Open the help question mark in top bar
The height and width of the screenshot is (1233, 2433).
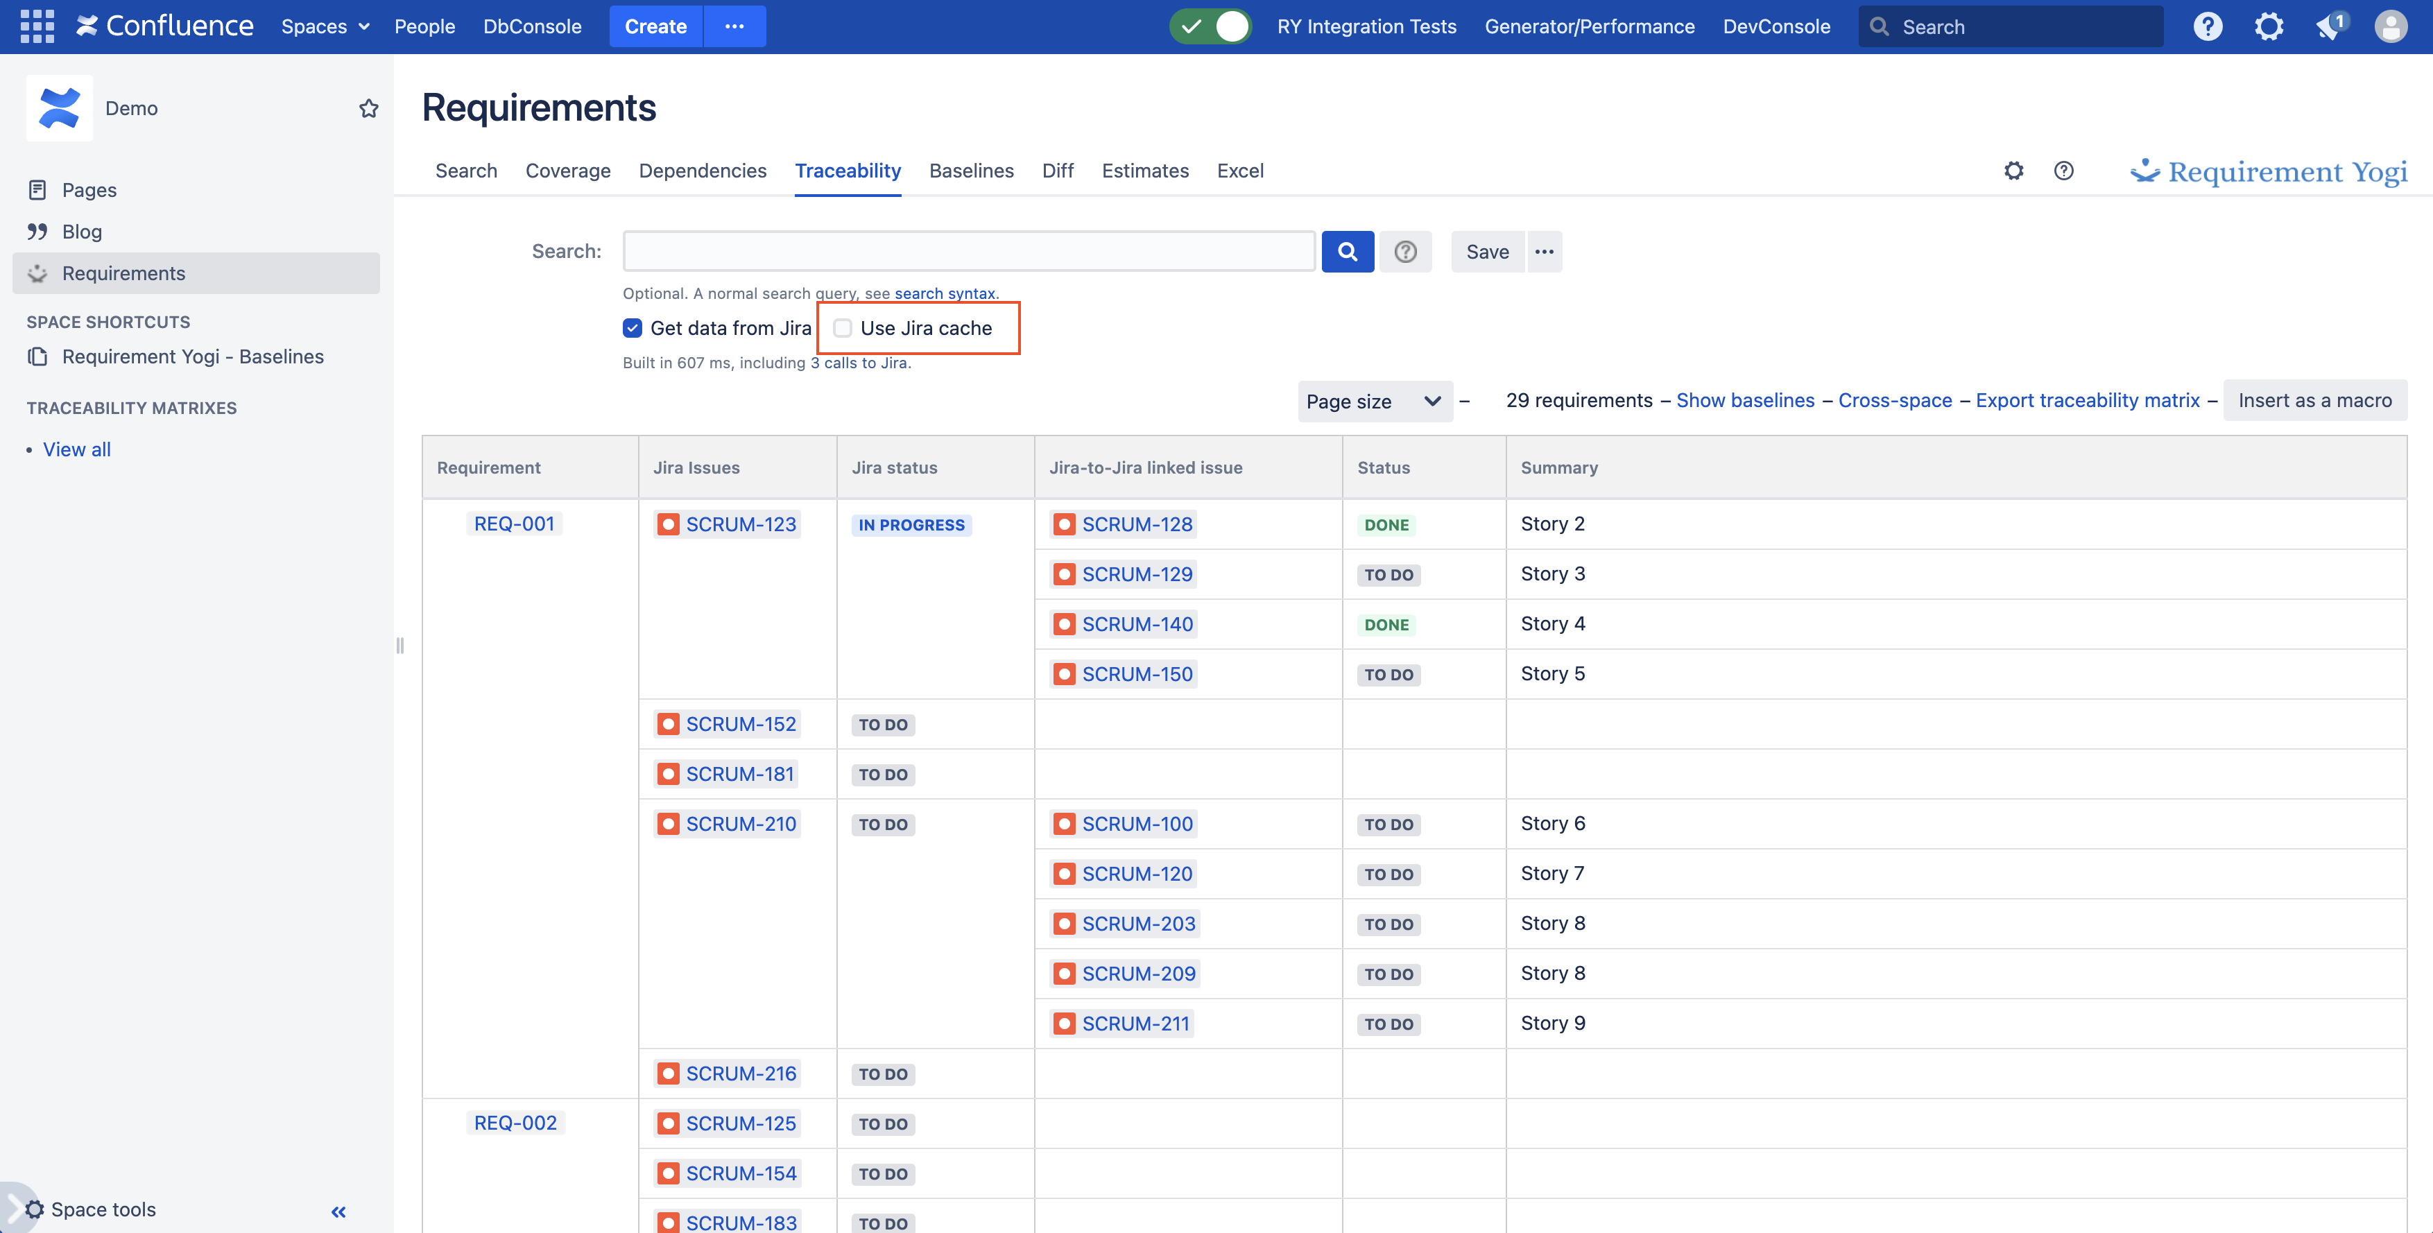pyautogui.click(x=2208, y=26)
